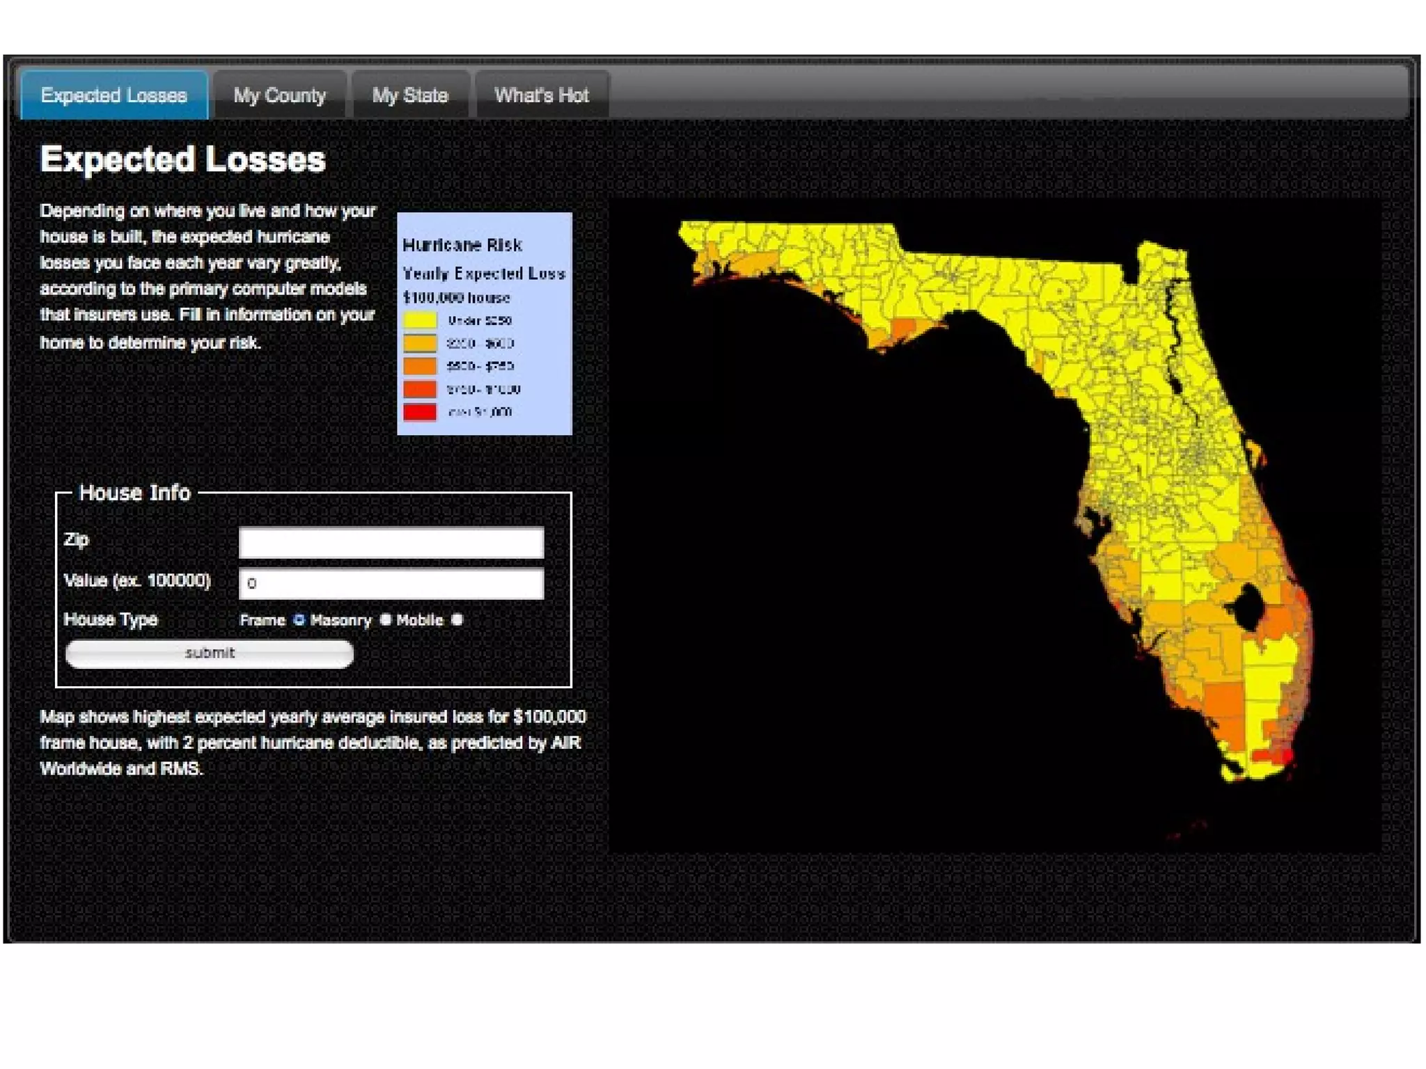1426x1069 pixels.
Task: Click the Zip input field
Action: pos(391,542)
